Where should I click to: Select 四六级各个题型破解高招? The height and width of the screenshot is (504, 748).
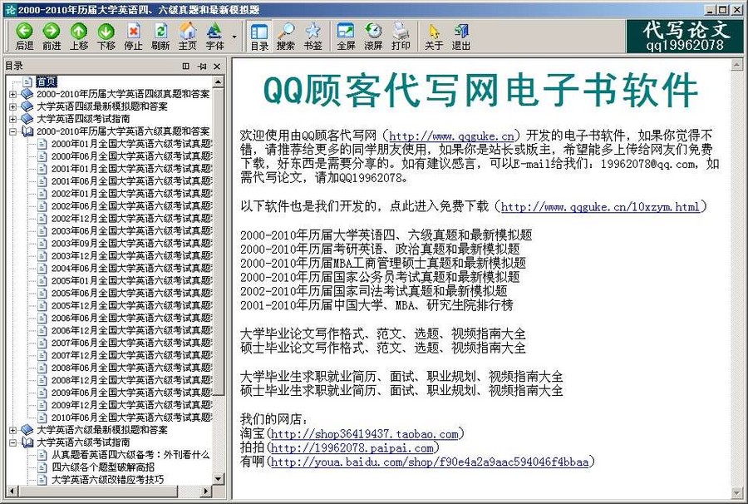pos(102,467)
